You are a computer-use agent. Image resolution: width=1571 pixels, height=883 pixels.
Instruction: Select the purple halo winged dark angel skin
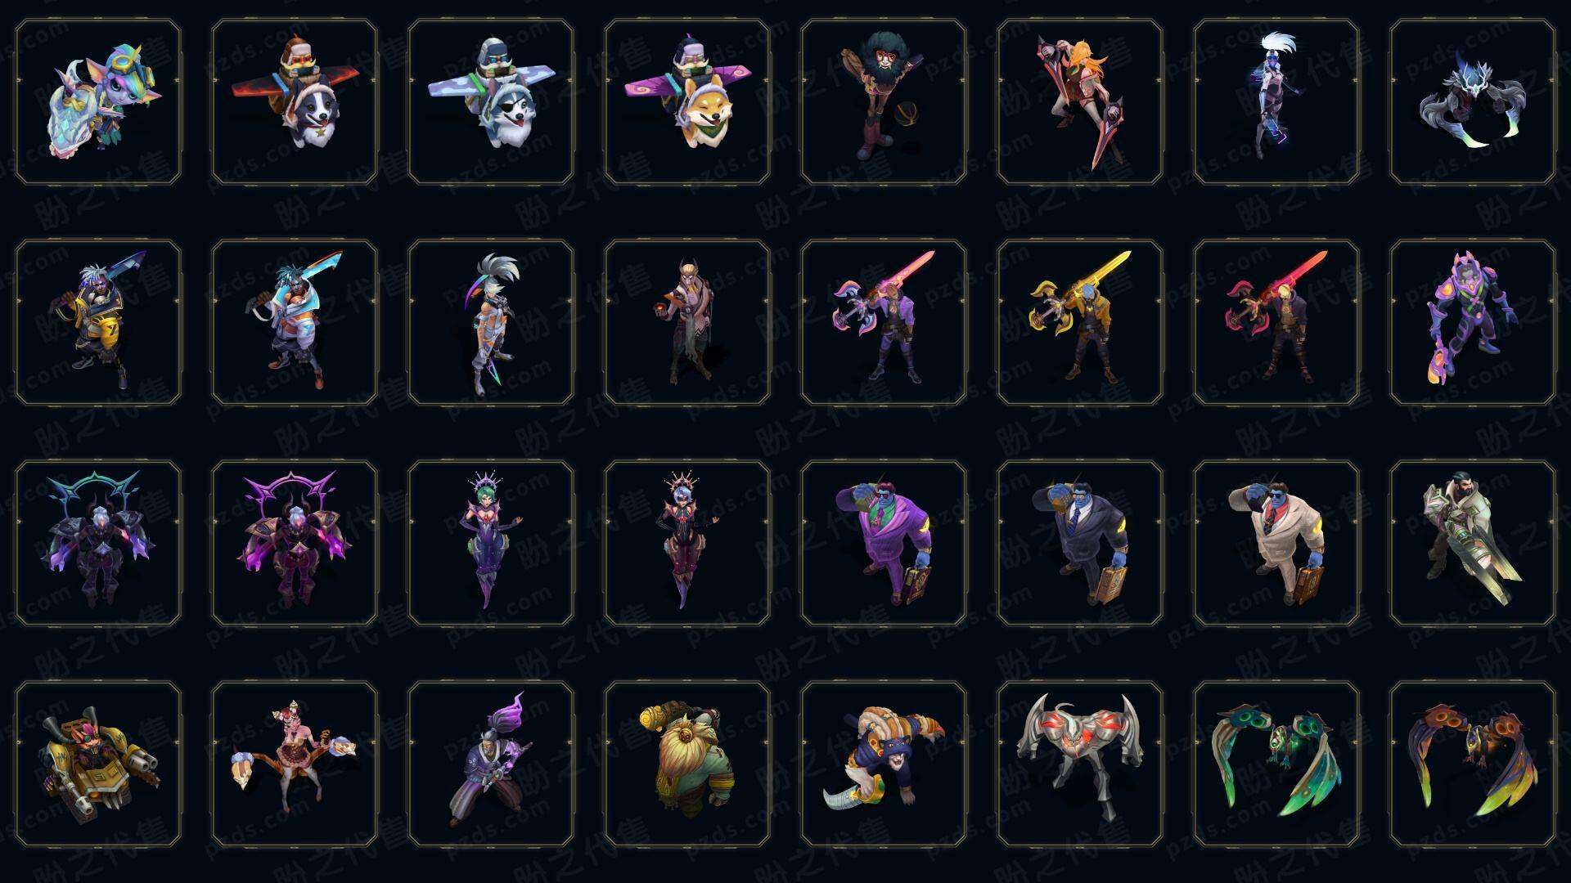point(295,544)
